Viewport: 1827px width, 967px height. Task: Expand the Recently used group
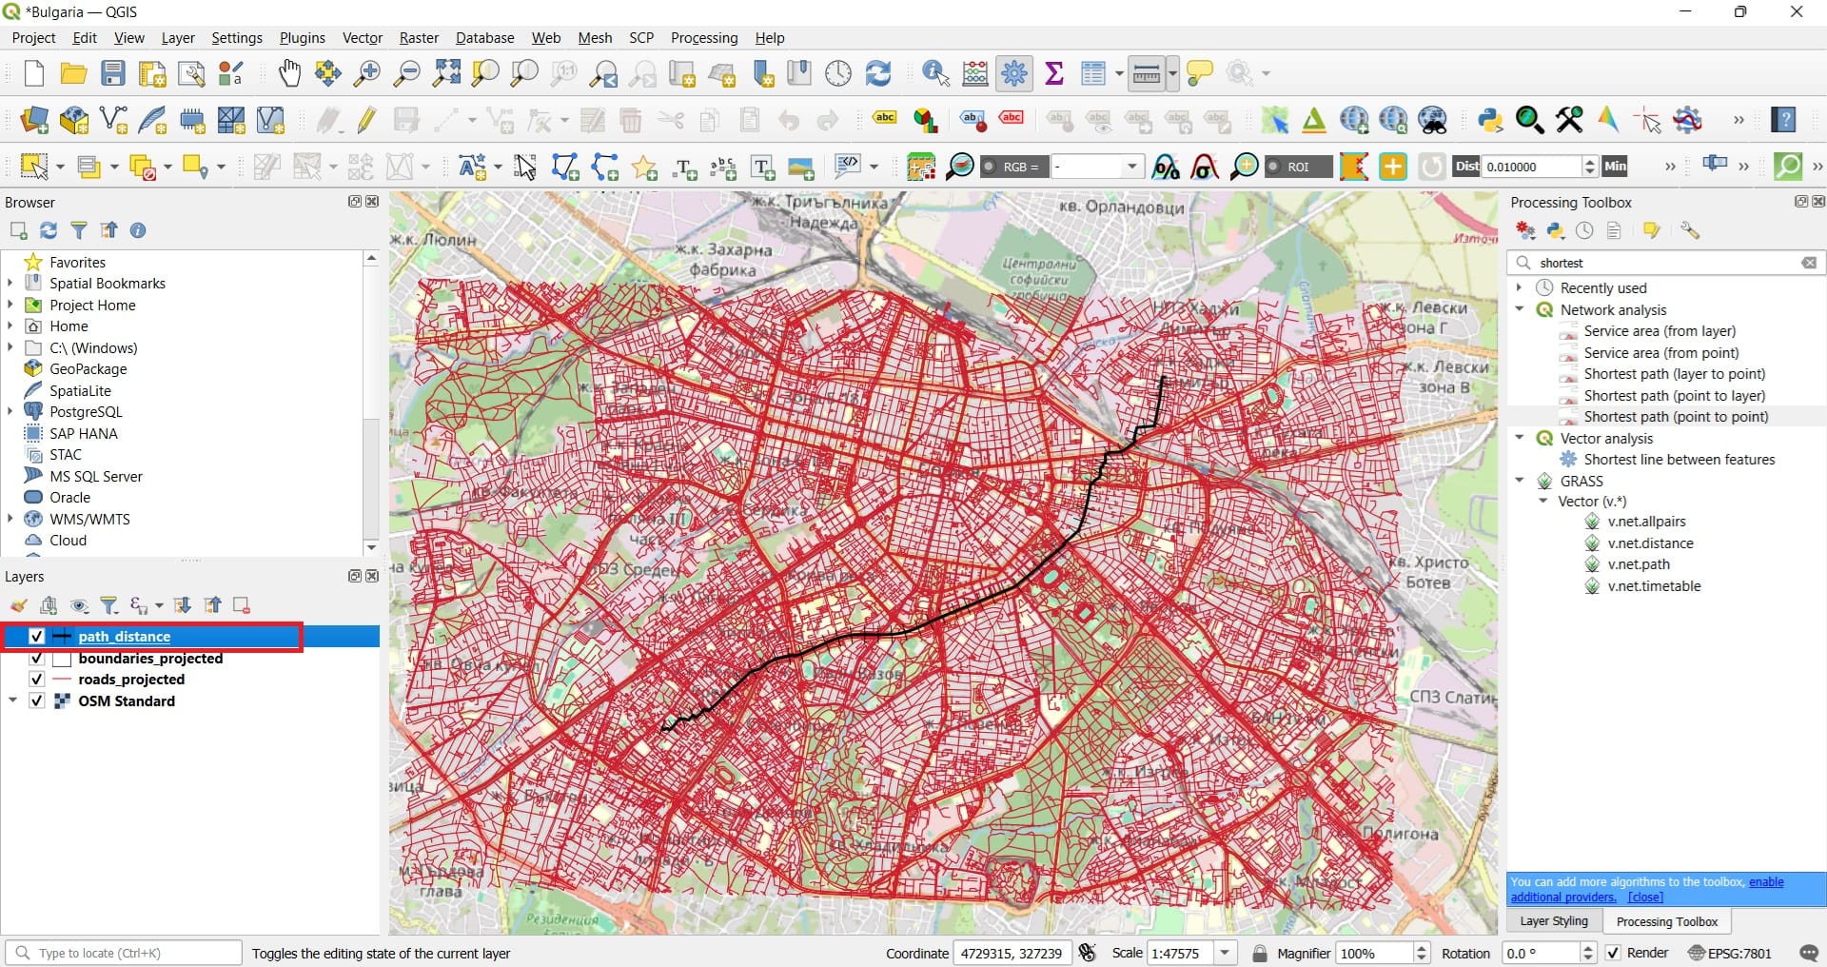coord(1520,287)
